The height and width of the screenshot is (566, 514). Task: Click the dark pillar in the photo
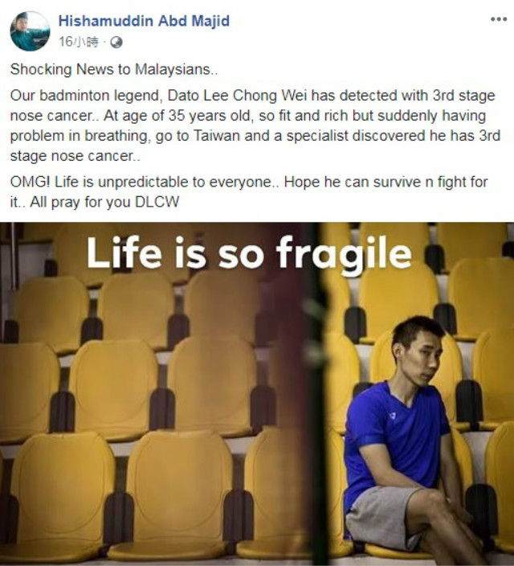coord(314,393)
